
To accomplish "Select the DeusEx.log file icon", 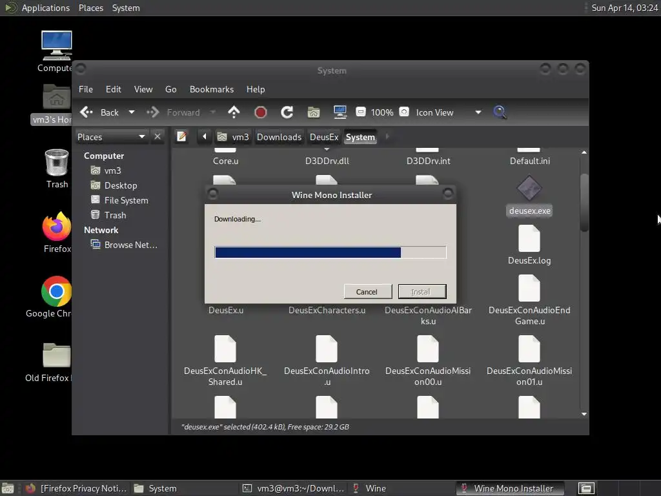I will [529, 238].
